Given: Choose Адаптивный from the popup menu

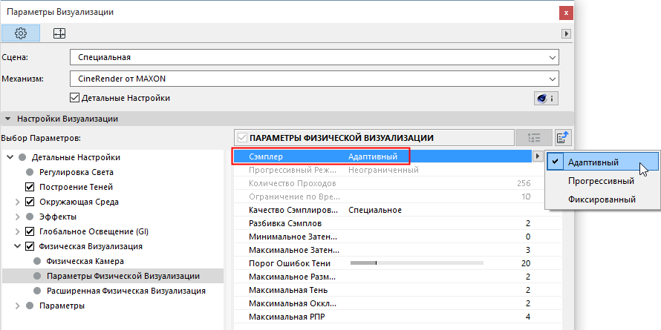Looking at the screenshot, I should click(603, 162).
